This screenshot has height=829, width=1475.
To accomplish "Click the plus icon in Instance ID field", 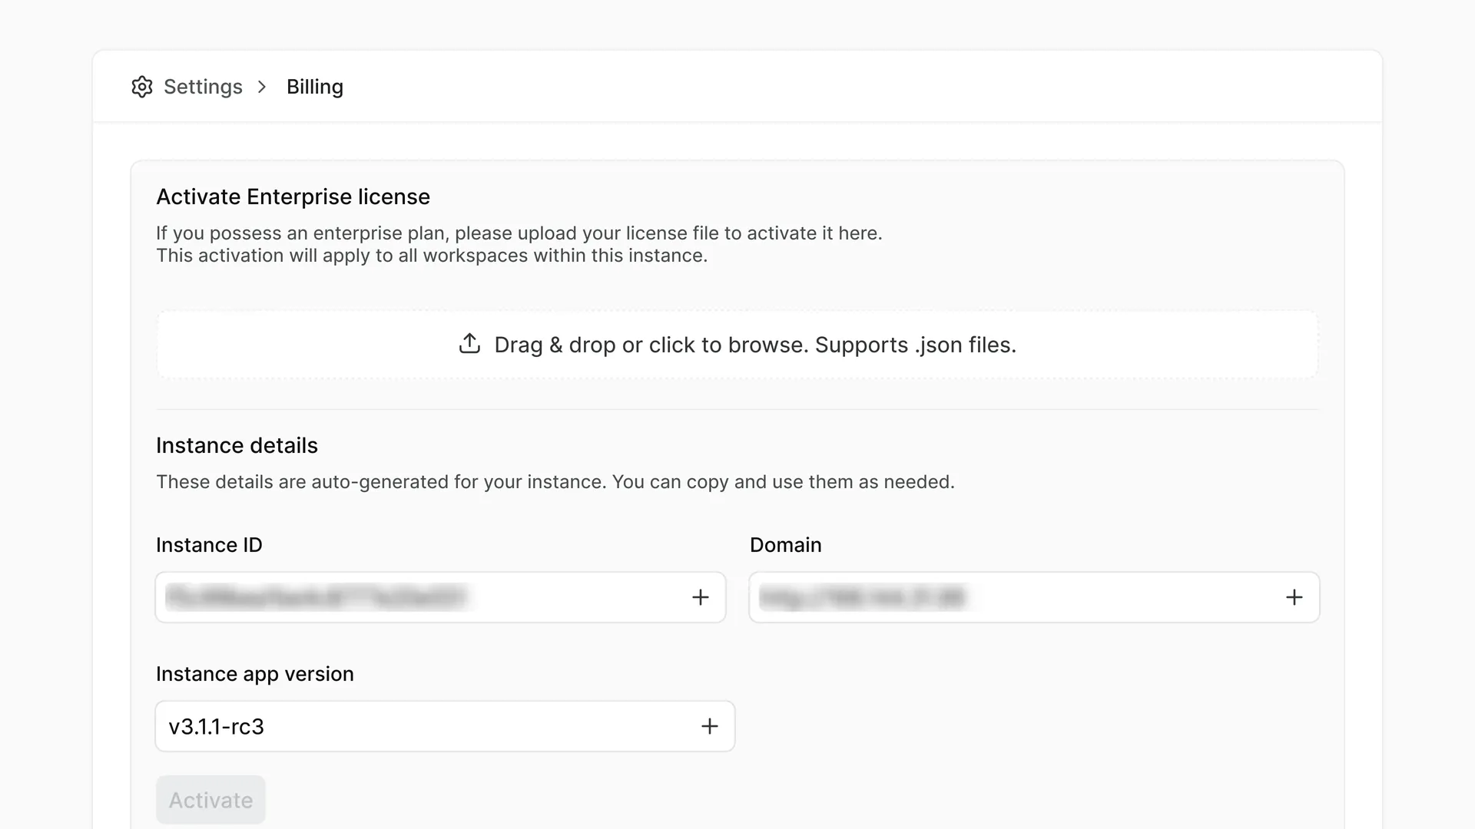I will click(700, 597).
